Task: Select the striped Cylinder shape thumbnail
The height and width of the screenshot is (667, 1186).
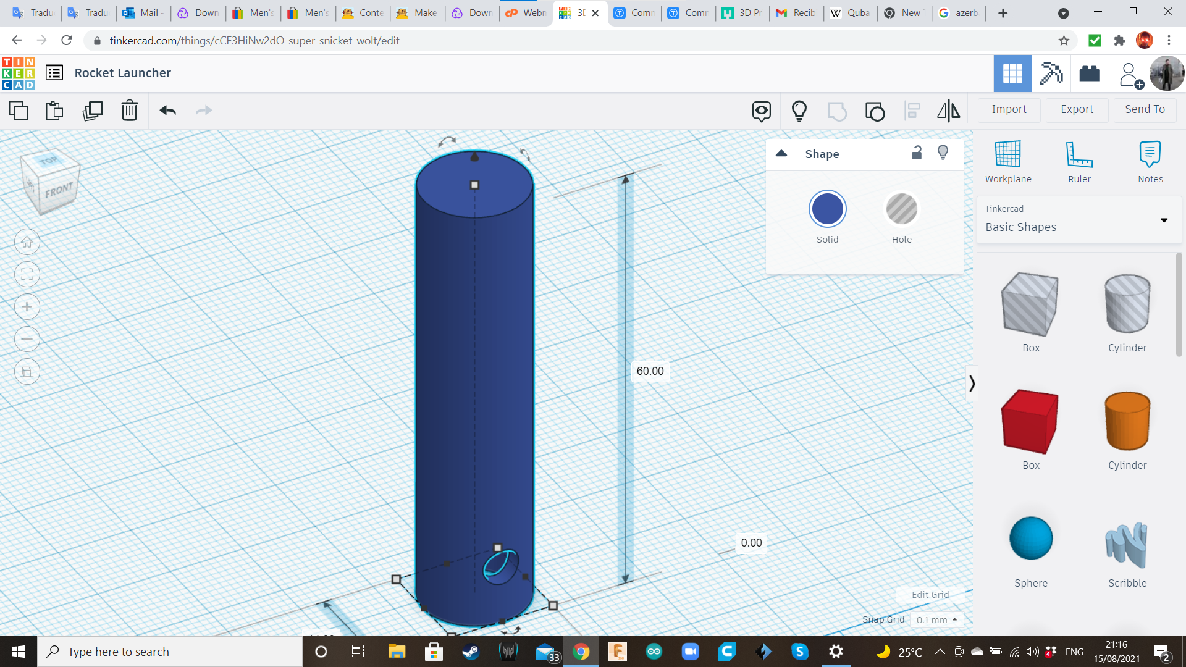Action: (x=1127, y=304)
